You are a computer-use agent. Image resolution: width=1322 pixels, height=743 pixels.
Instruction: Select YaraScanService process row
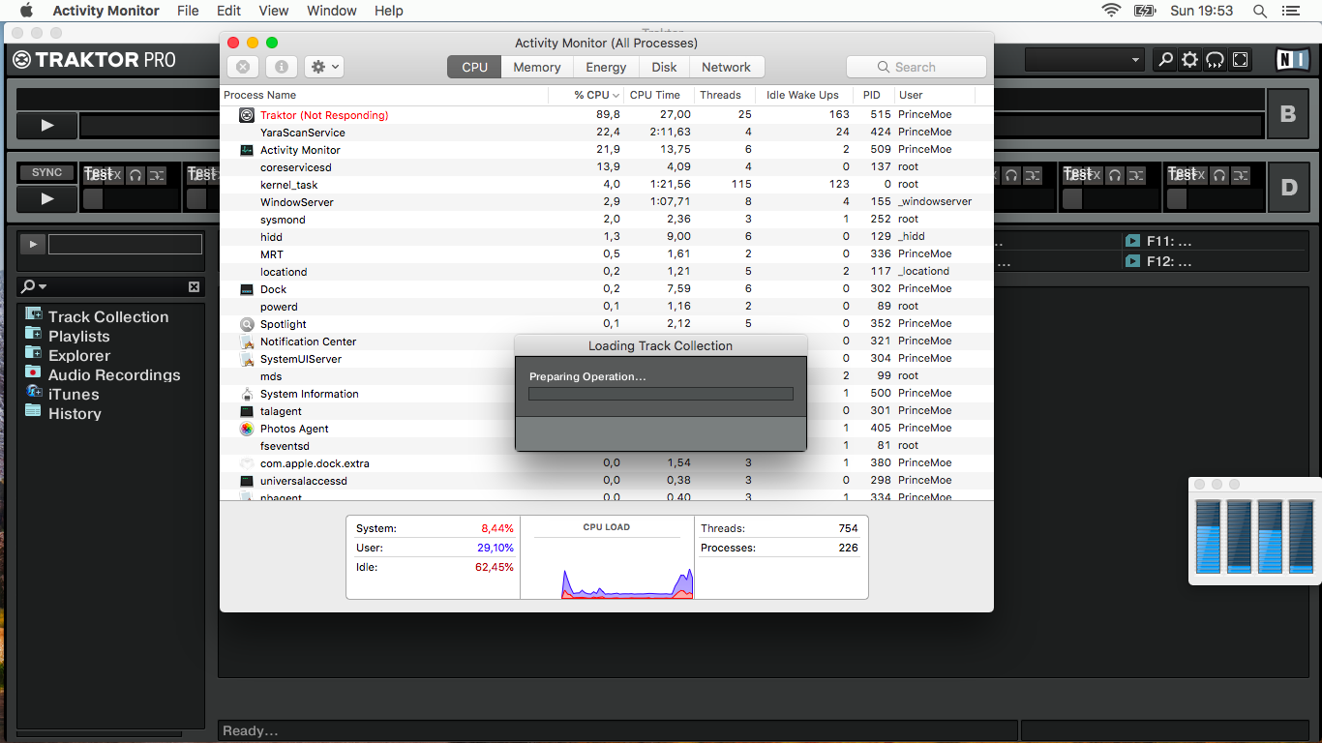coord(607,133)
